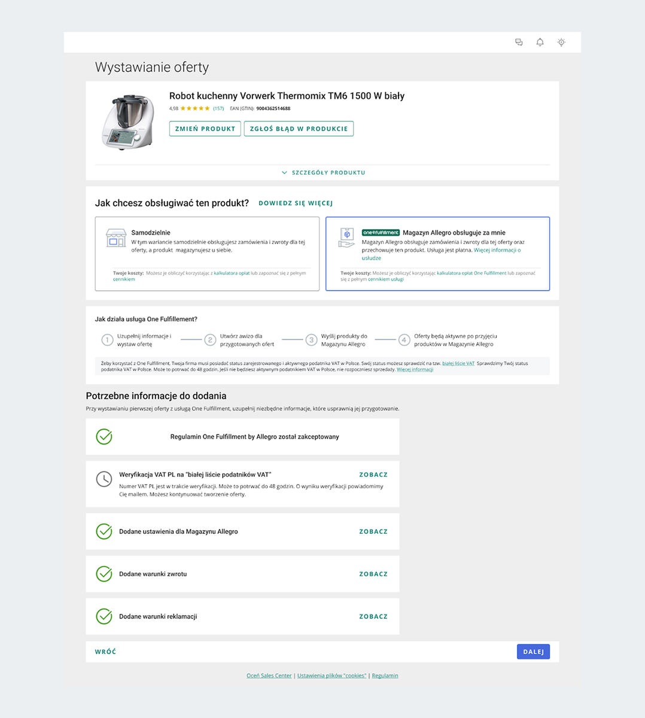The width and height of the screenshot is (645, 718).
Task: Expand SZCZEGÓŁY PRODUKTU section
Action: point(323,172)
